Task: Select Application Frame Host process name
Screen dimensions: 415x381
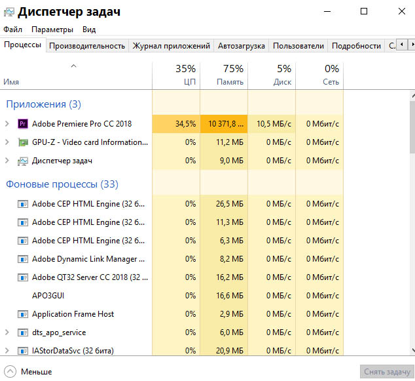Action: (73, 314)
